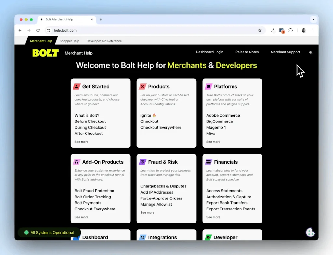
Task: Click the browser address bar
Action: tap(130, 30)
